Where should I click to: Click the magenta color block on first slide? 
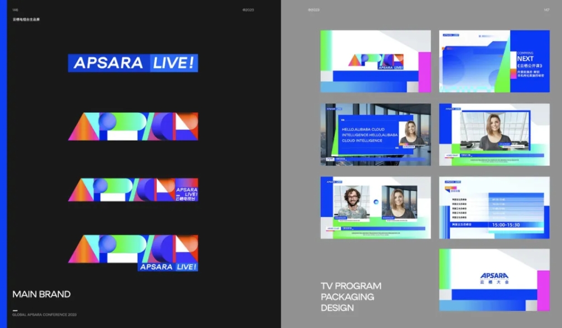[x=425, y=72]
